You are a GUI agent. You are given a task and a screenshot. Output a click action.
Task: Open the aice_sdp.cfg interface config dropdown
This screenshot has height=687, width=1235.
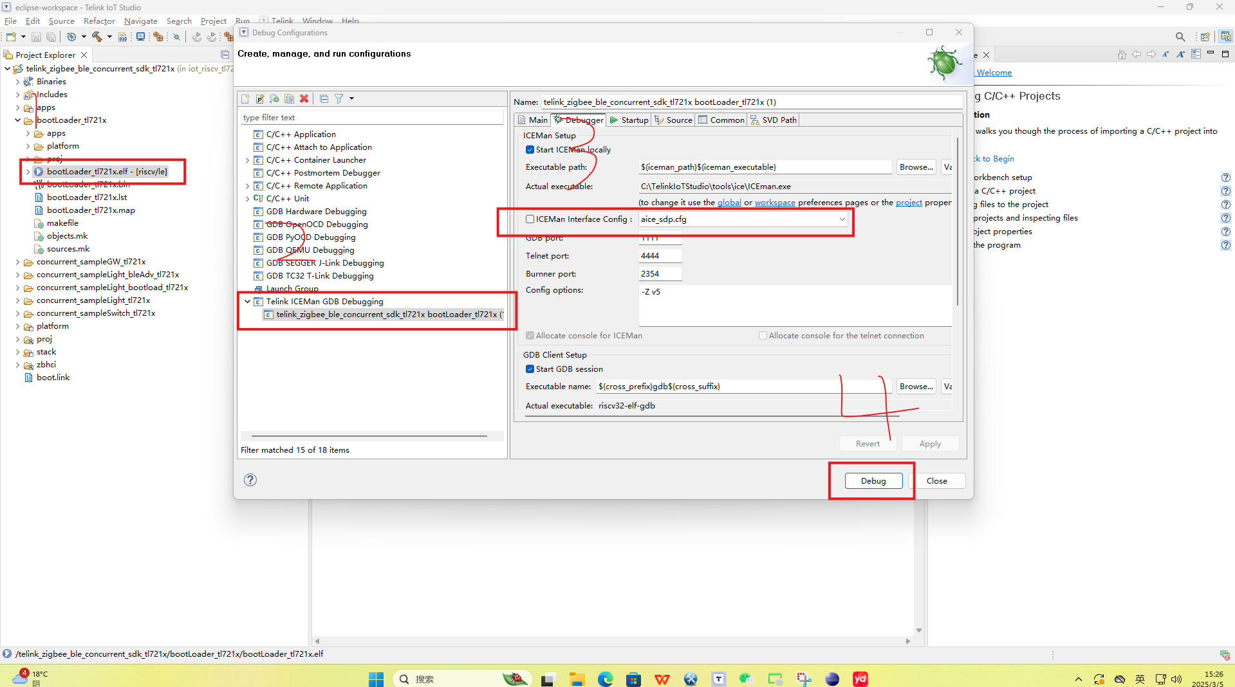pyautogui.click(x=842, y=219)
